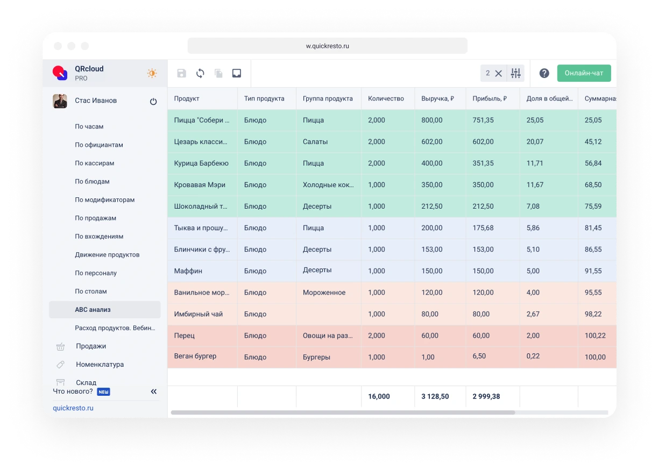Collapse the sidebar with double chevron
Screen dimensions: 658x470
coord(153,391)
